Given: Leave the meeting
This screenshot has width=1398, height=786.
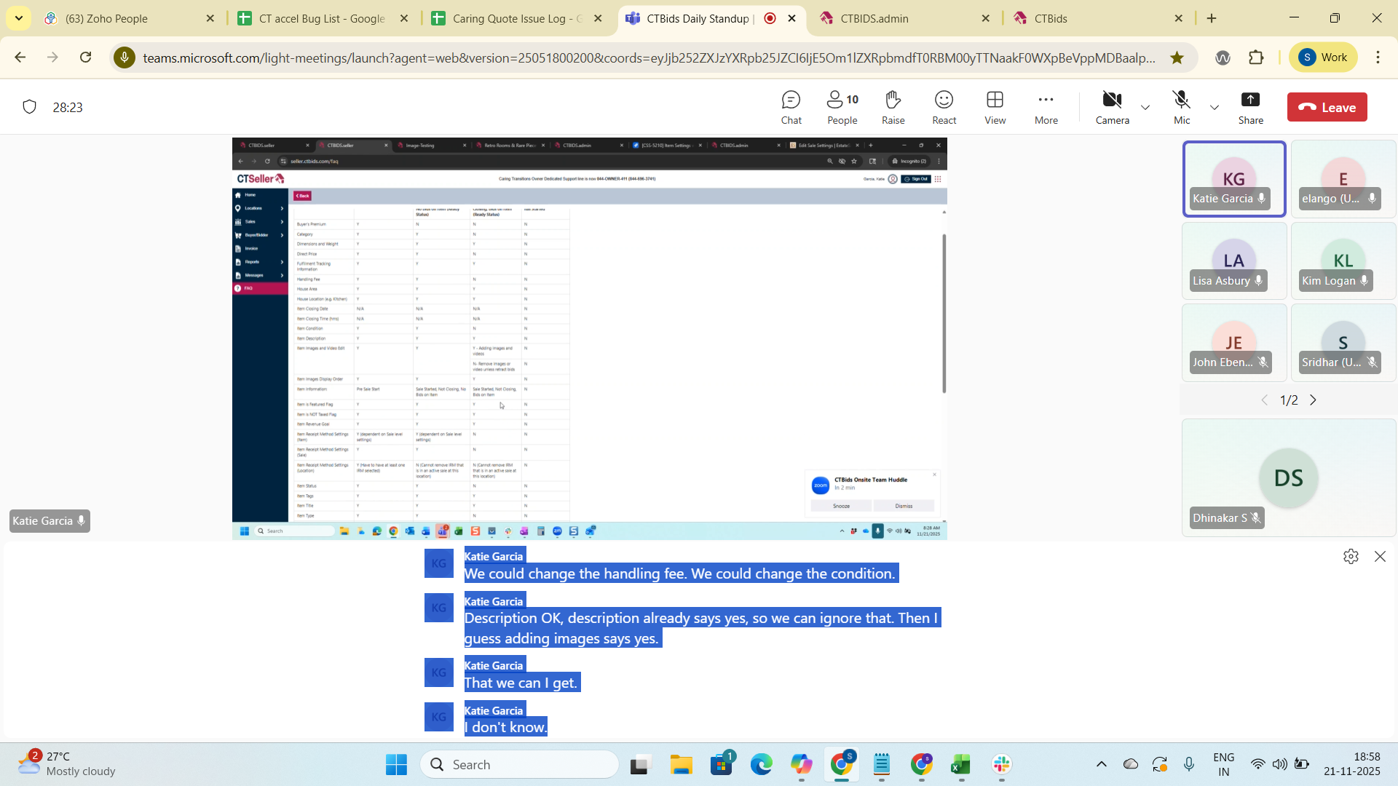Looking at the screenshot, I should point(1327,107).
